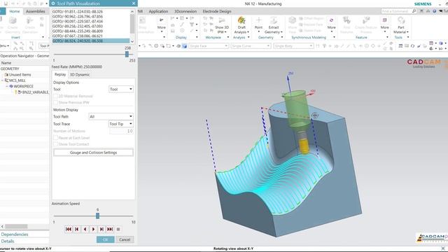The image size is (448, 252).
Task: Open the Application ribbon tab
Action: (158, 11)
